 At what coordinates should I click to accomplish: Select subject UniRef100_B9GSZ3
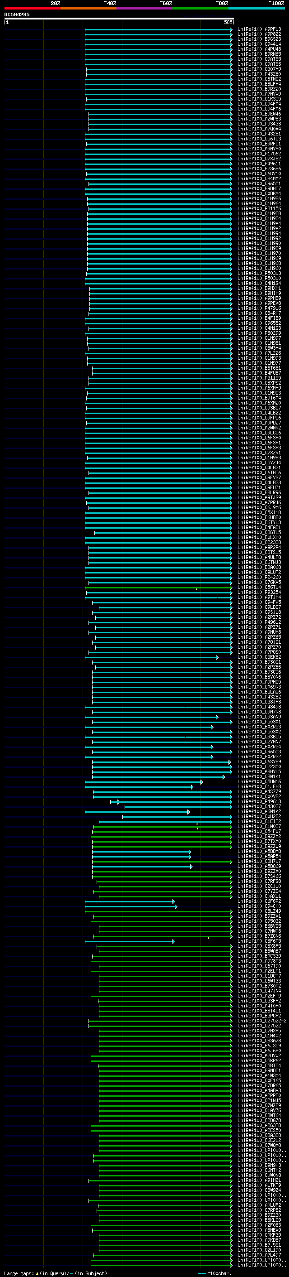259,39
